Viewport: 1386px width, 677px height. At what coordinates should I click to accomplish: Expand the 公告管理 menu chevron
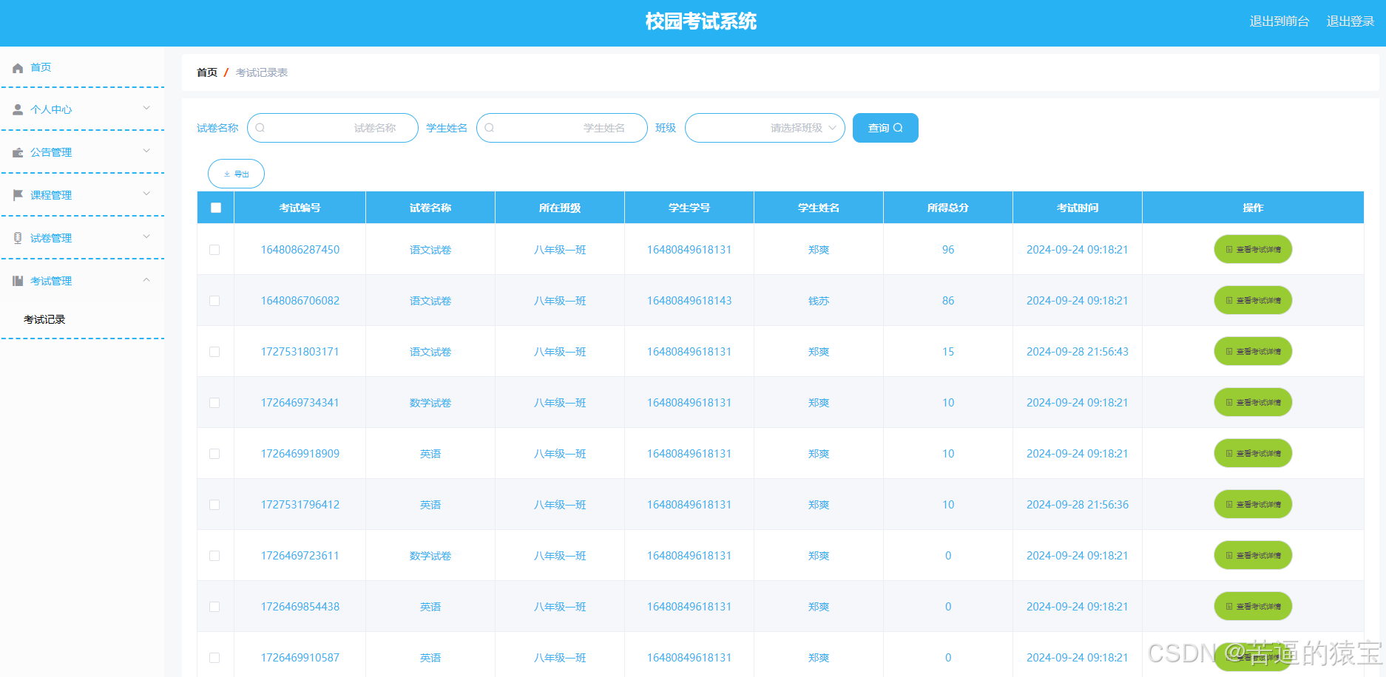pos(146,151)
